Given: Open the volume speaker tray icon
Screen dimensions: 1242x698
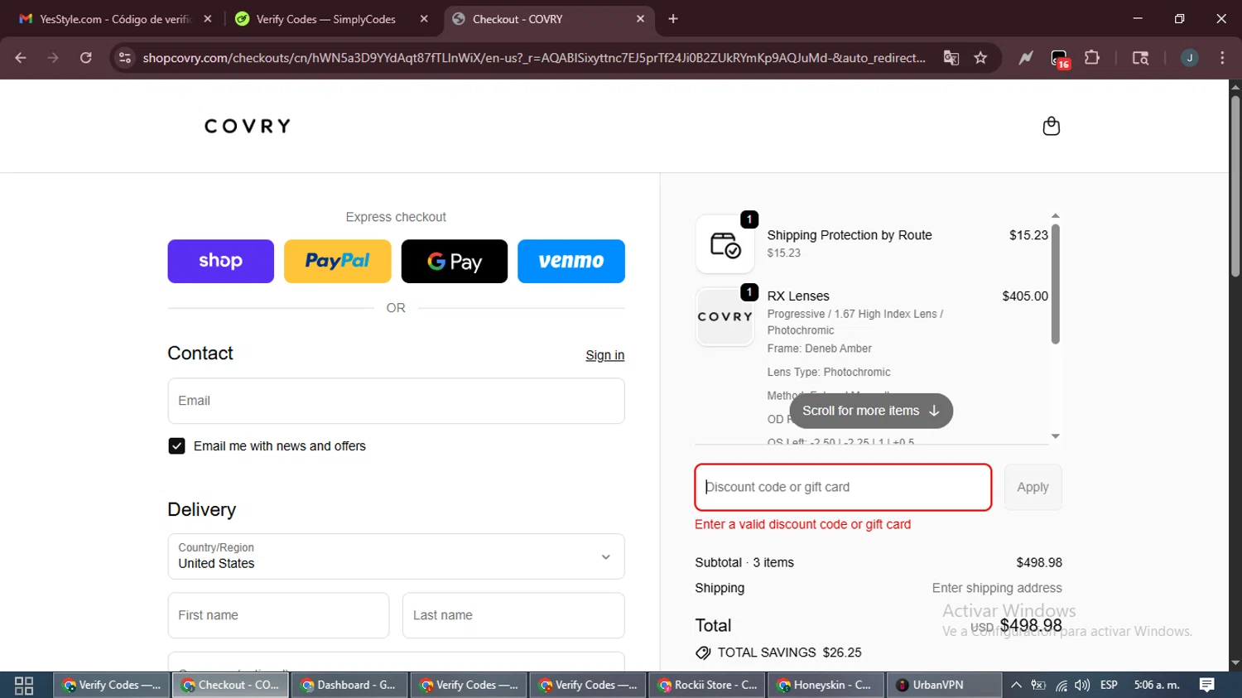Looking at the screenshot, I should (1082, 686).
